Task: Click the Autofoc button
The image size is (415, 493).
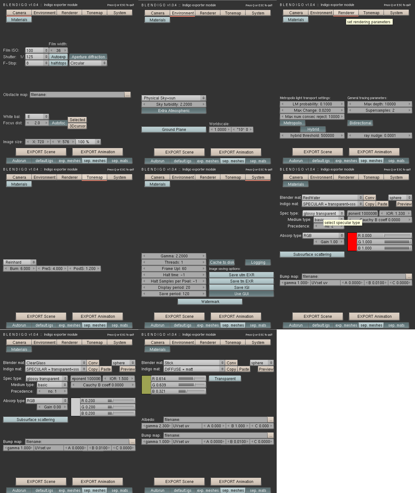Action: (58, 123)
